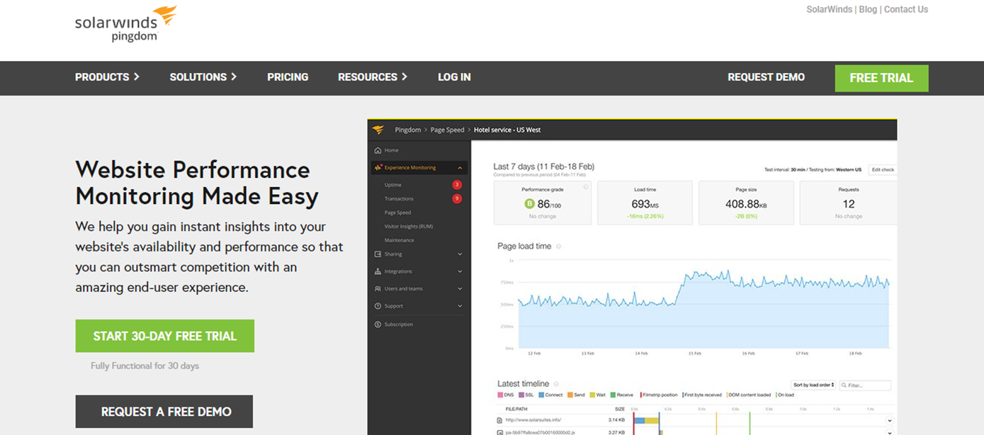
Task: Open the Sort by load order dropdown
Action: click(x=814, y=385)
